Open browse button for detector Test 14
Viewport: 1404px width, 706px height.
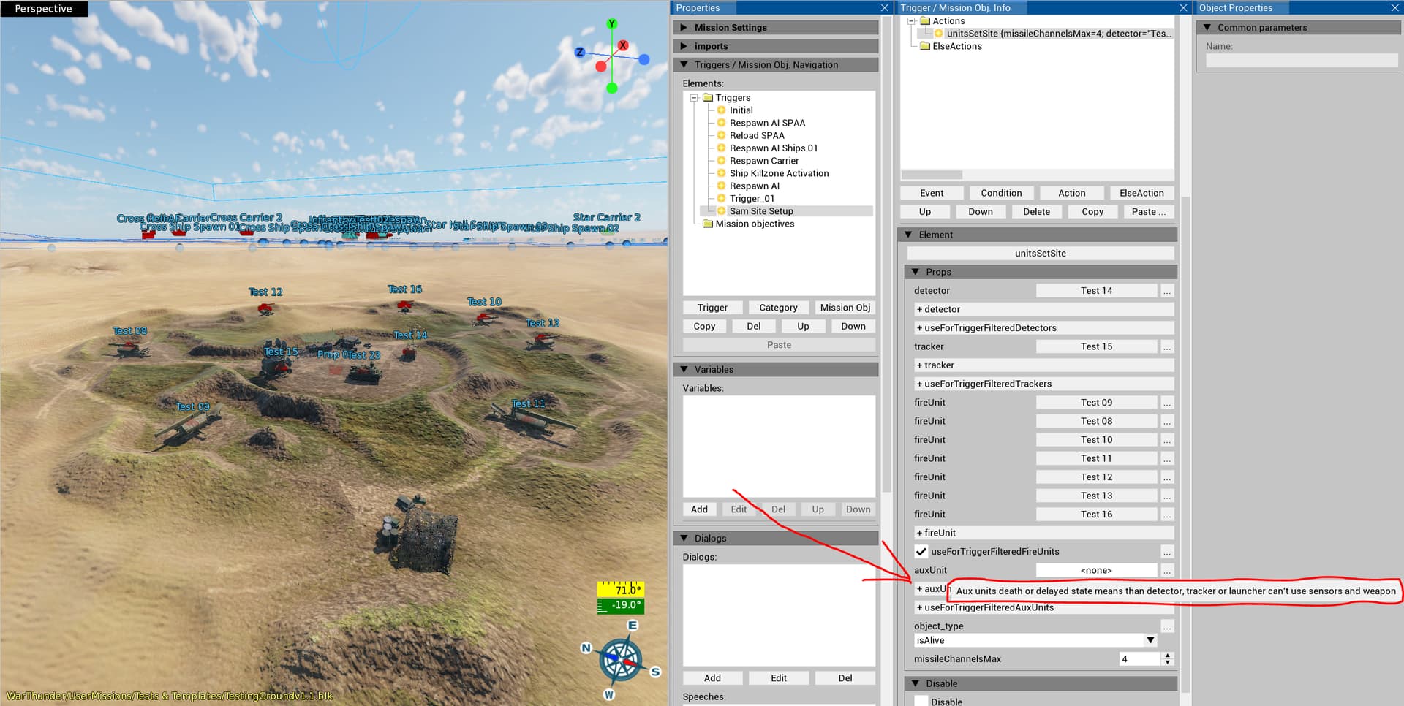pyautogui.click(x=1167, y=291)
